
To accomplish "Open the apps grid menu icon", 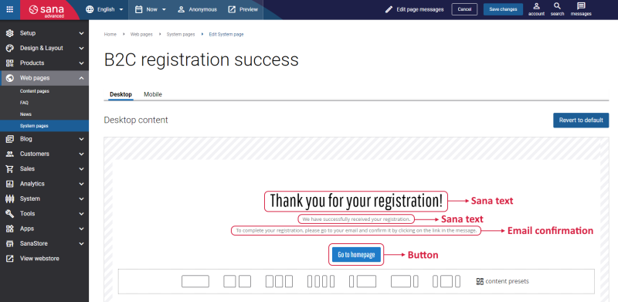I will coord(10,9).
